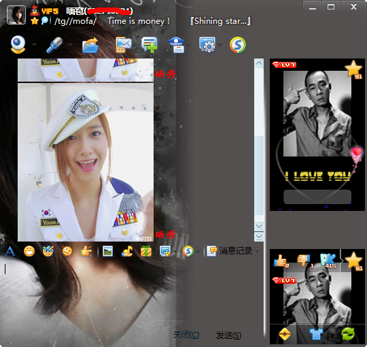Expand the screenshot tool dropdown arrow
Screen dimensions: 367x347
click(175, 252)
